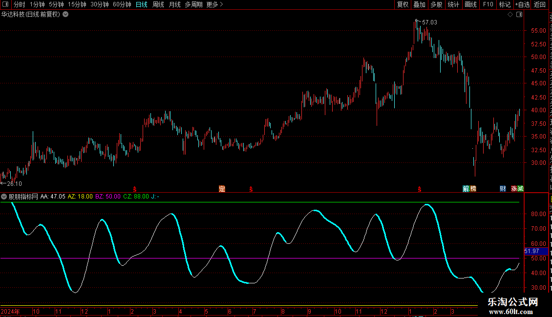Switch to the 5分钟 period tab

pos(56,4)
